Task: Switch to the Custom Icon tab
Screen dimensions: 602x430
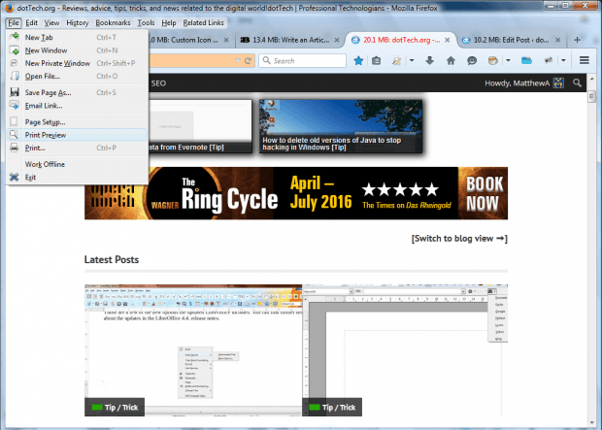Action: (188, 40)
